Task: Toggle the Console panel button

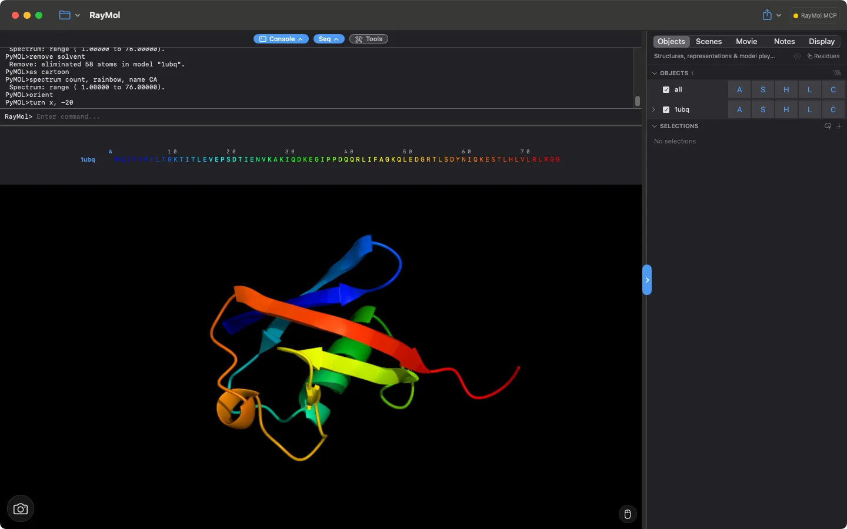Action: tap(281, 39)
